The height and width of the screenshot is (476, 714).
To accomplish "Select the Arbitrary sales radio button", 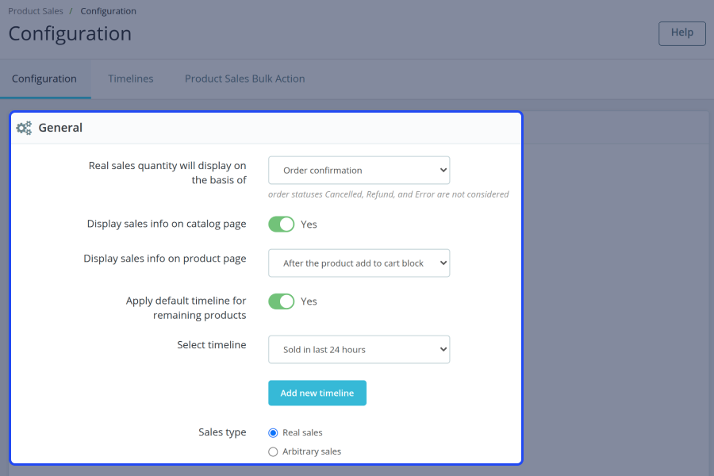I will [273, 452].
